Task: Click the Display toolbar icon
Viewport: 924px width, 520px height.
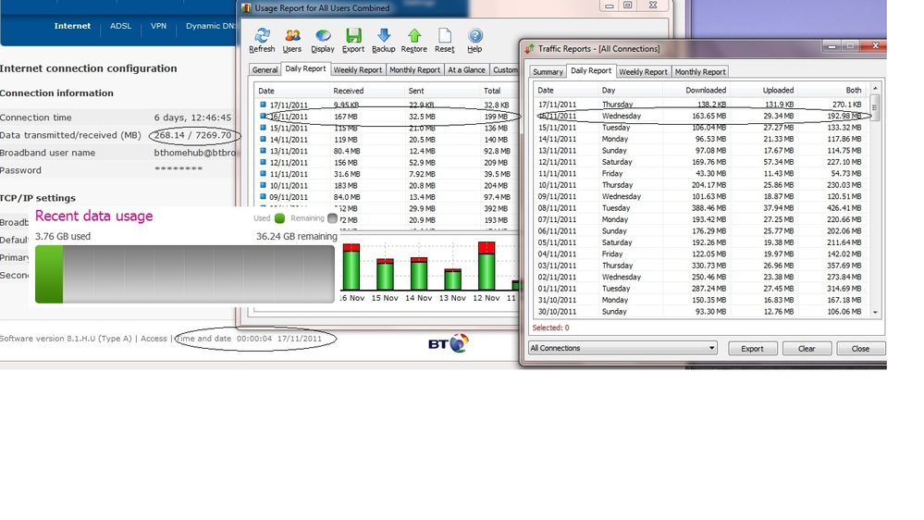Action: click(x=323, y=36)
